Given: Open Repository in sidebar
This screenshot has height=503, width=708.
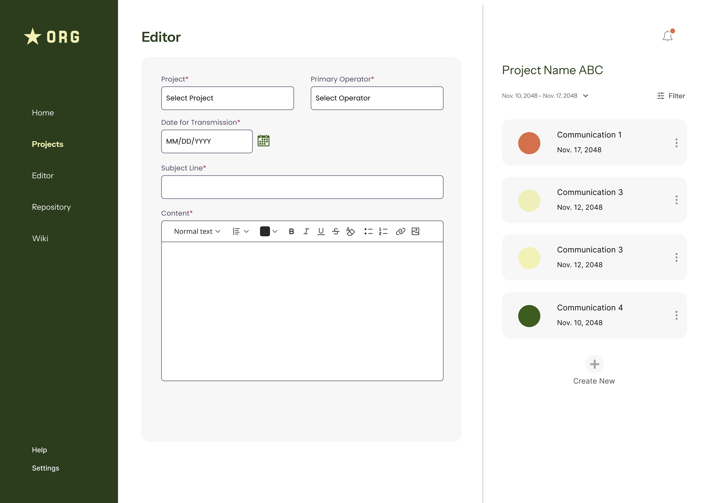Looking at the screenshot, I should tap(52, 207).
